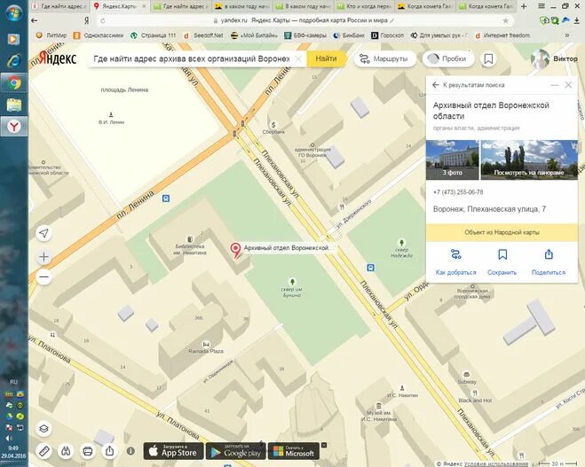Click the Музей им. И.С. Никитина marker
Image resolution: width=585 pixels, height=467 pixels.
[379, 406]
